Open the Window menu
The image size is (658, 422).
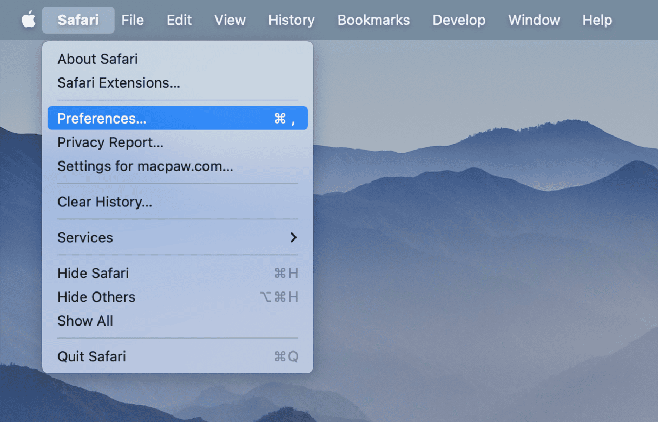(x=533, y=20)
